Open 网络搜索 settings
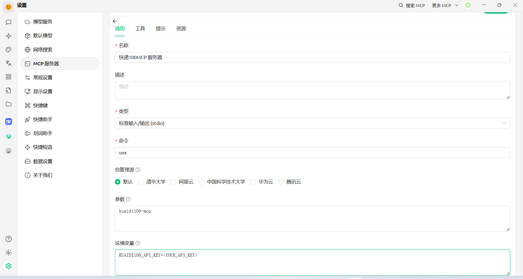523x279 pixels. 60,50
